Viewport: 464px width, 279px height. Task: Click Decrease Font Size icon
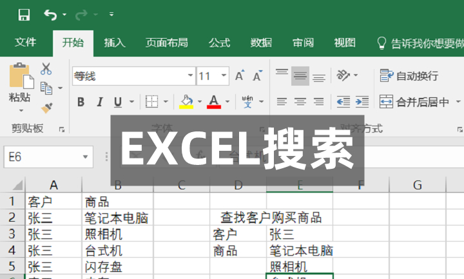click(x=257, y=76)
